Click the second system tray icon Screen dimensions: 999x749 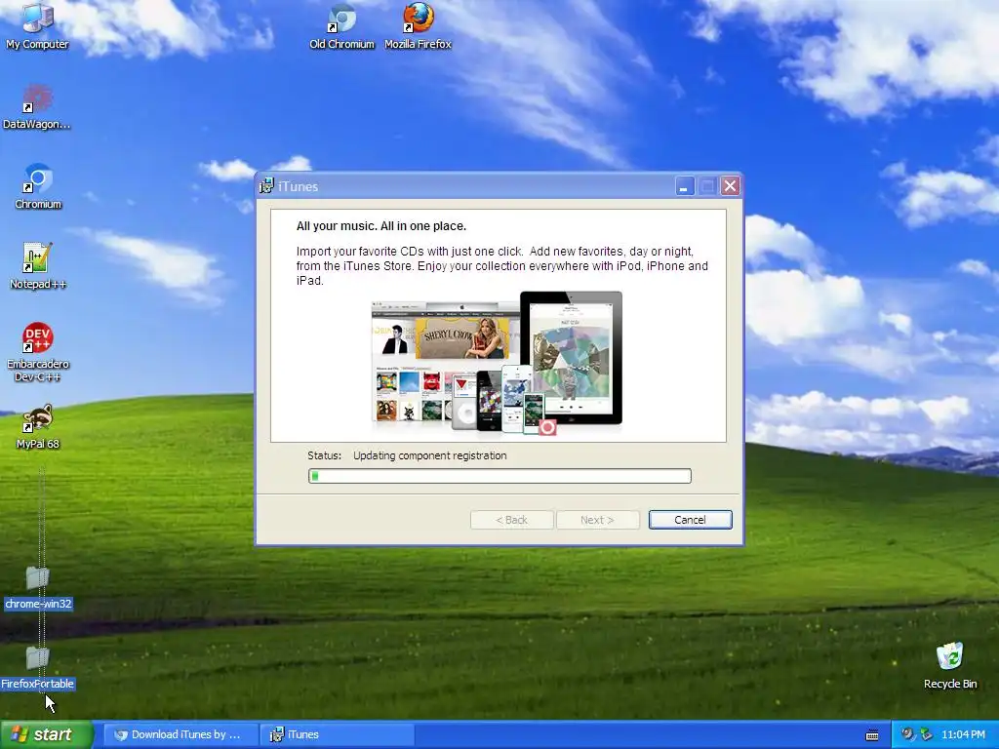(926, 734)
